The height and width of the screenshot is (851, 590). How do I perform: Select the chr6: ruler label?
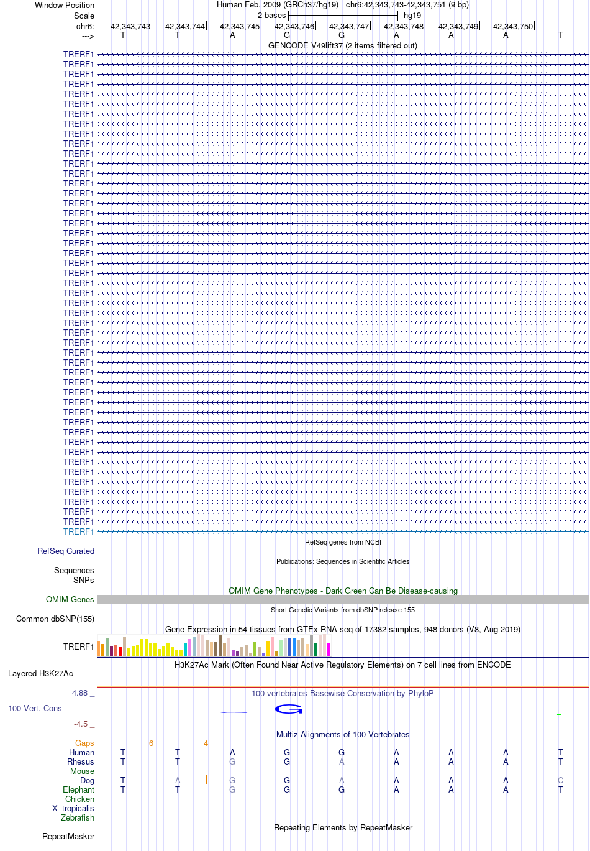click(x=85, y=27)
